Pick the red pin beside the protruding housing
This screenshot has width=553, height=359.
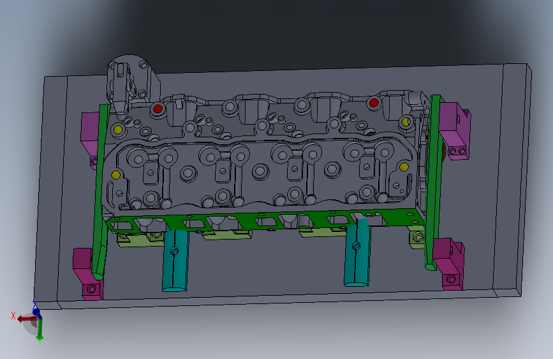point(158,109)
